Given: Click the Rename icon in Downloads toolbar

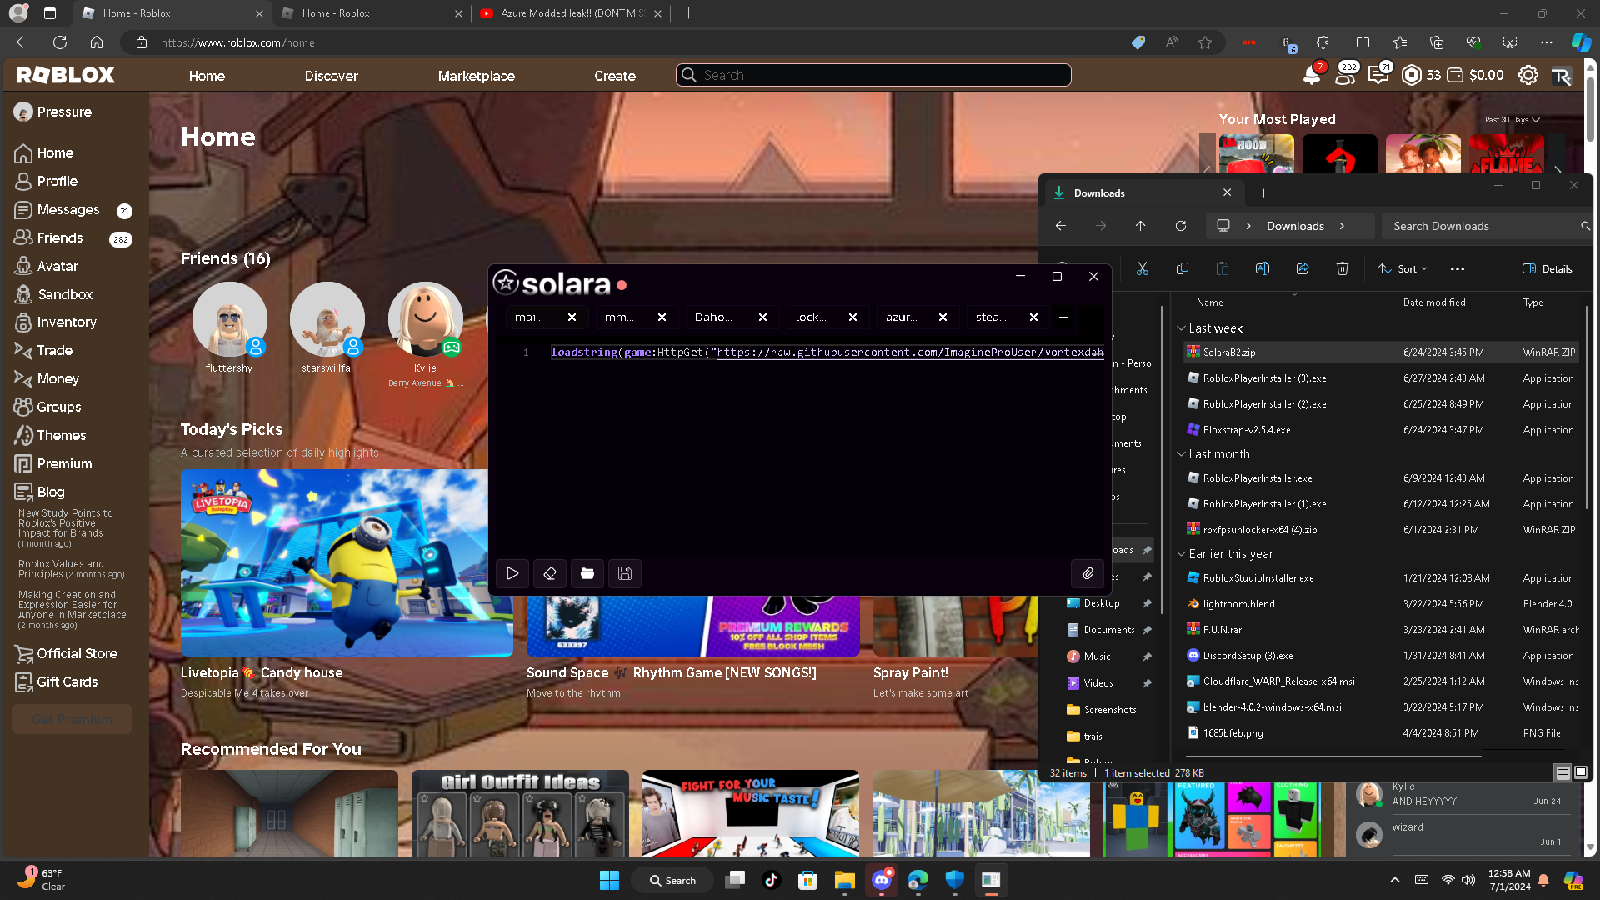Looking at the screenshot, I should coord(1262,268).
